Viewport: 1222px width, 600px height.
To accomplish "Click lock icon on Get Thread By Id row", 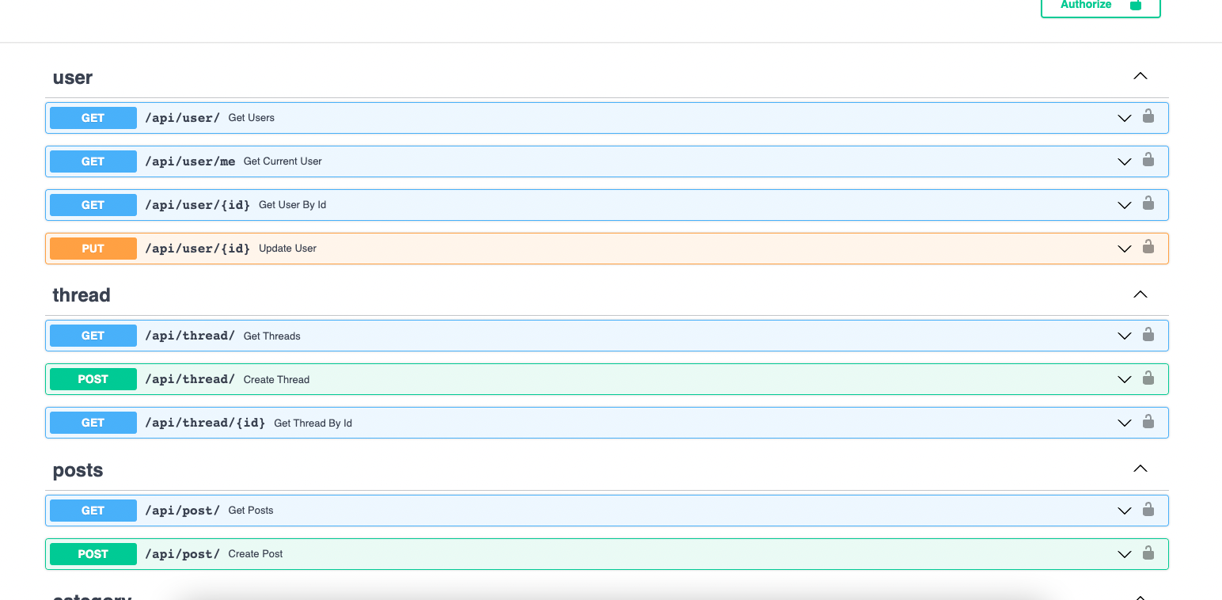I will tap(1148, 421).
